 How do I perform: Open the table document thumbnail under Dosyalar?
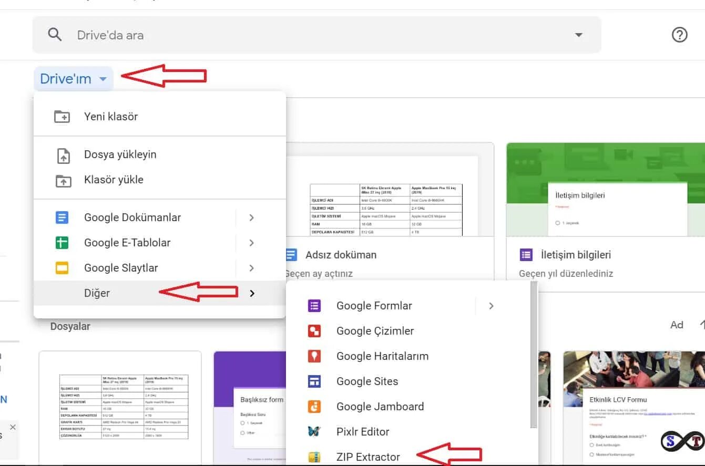click(x=120, y=408)
